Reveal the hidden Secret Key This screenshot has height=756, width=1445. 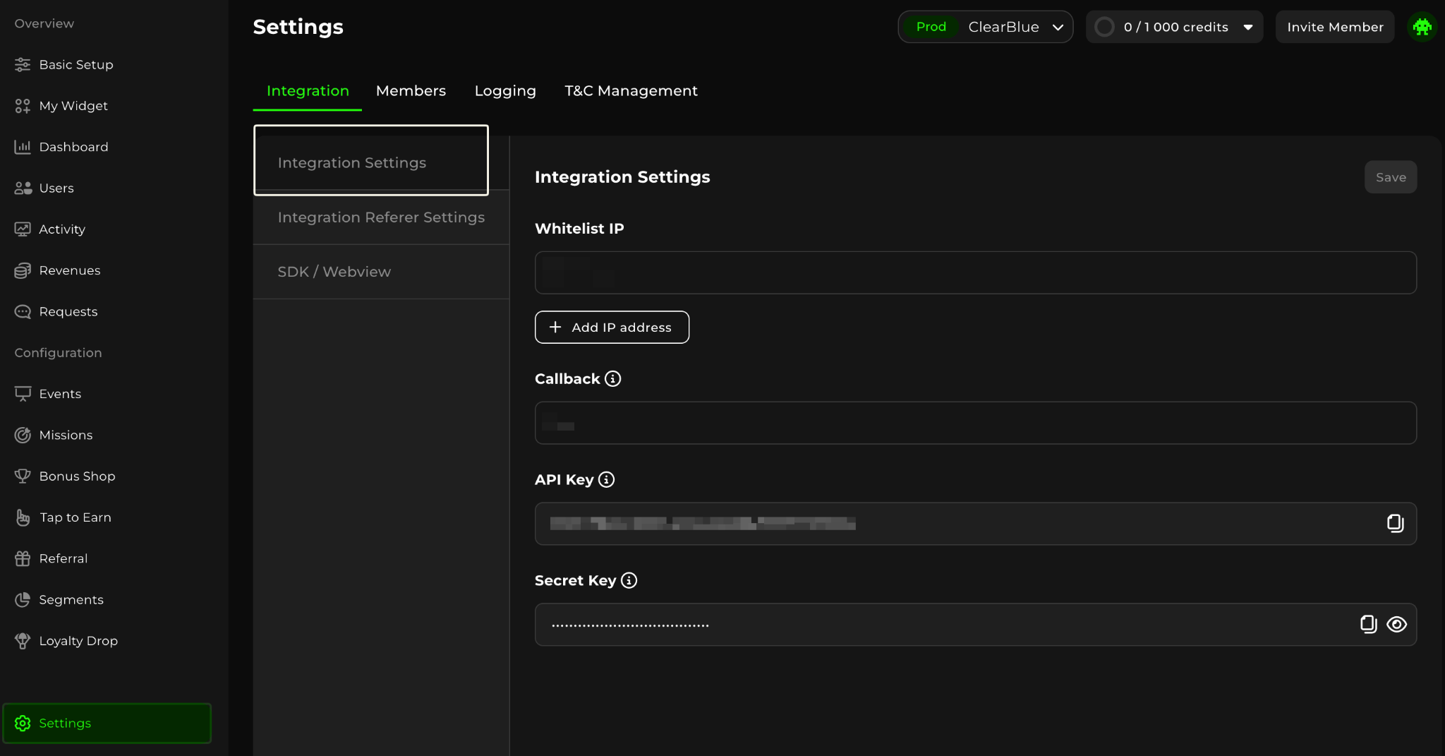(1396, 624)
